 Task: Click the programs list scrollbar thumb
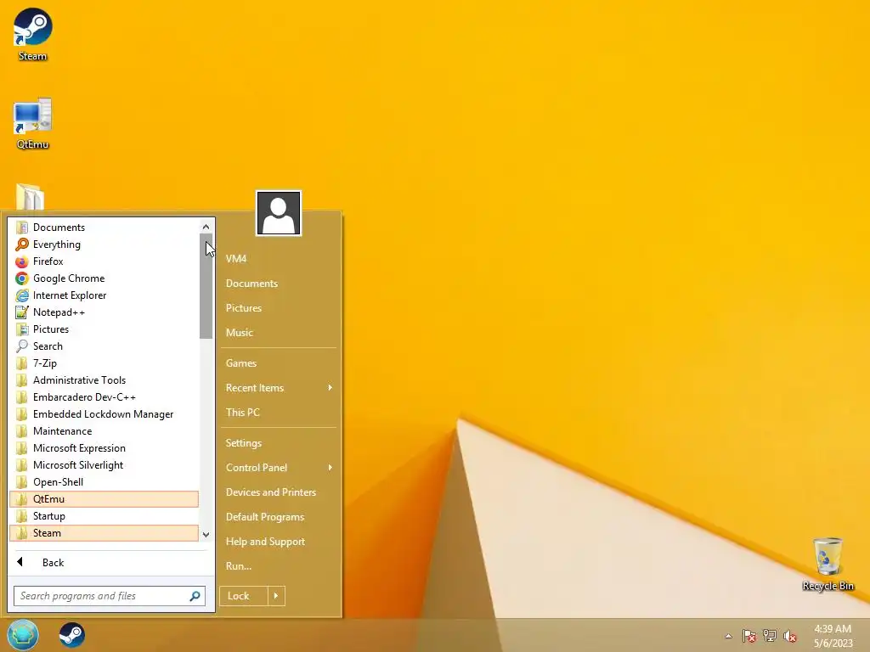point(206,286)
